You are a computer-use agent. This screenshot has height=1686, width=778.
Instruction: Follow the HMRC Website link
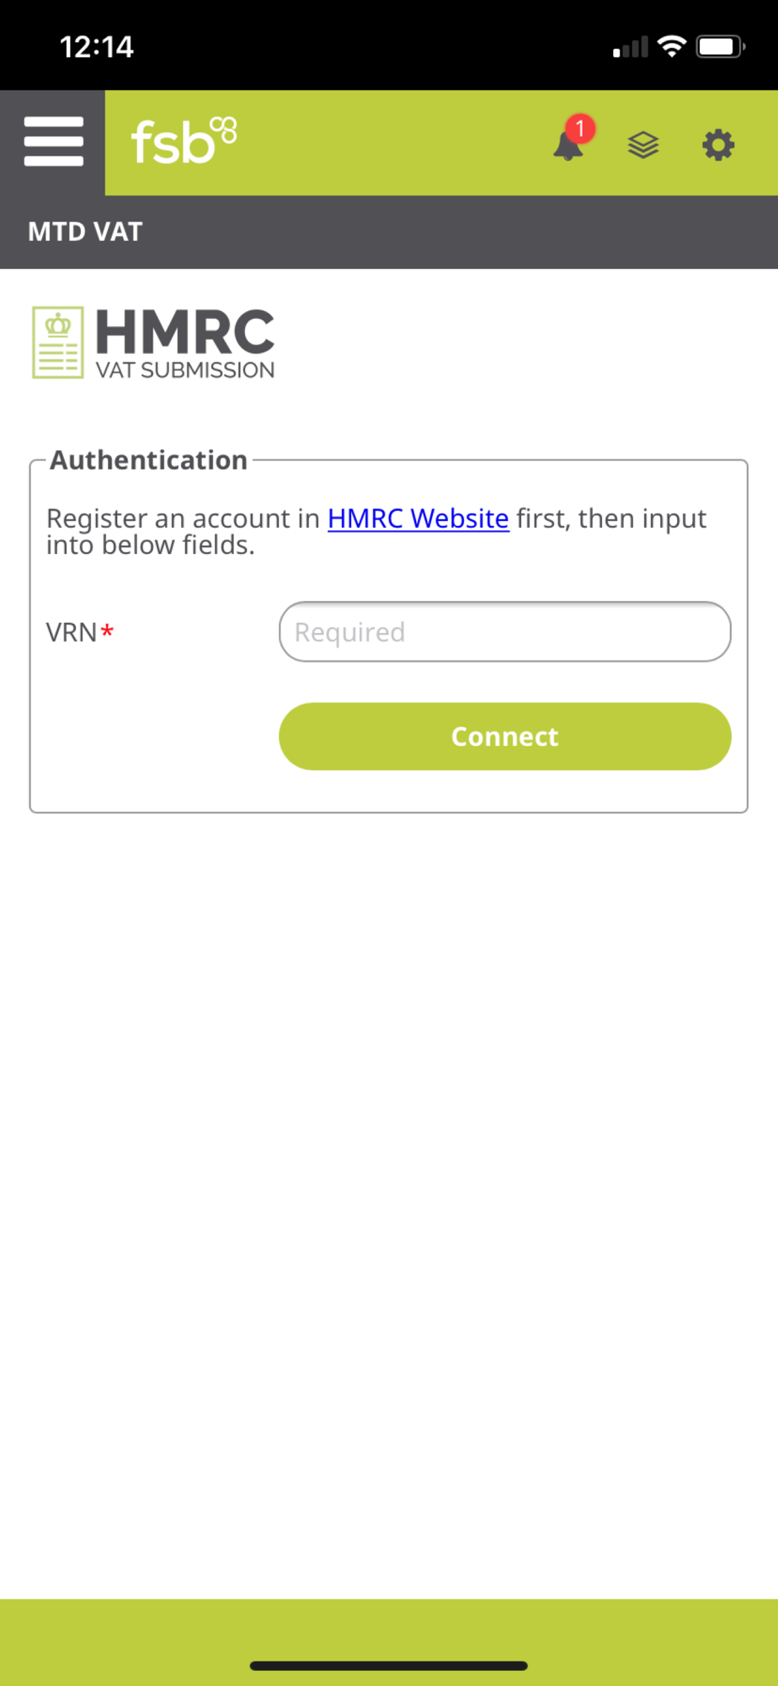418,518
